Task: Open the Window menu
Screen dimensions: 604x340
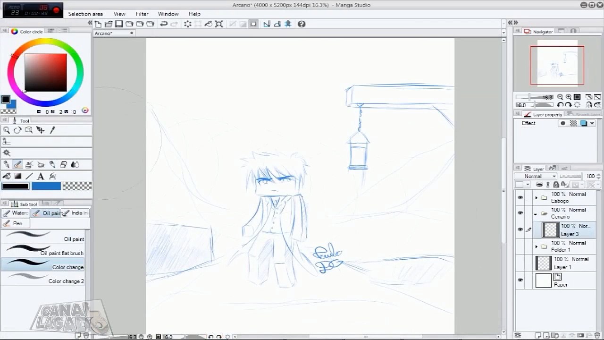Action: 168,14
